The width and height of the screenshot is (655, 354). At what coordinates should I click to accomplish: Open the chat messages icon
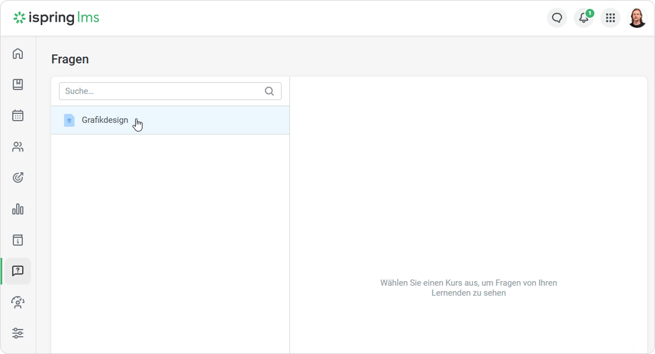click(x=556, y=18)
